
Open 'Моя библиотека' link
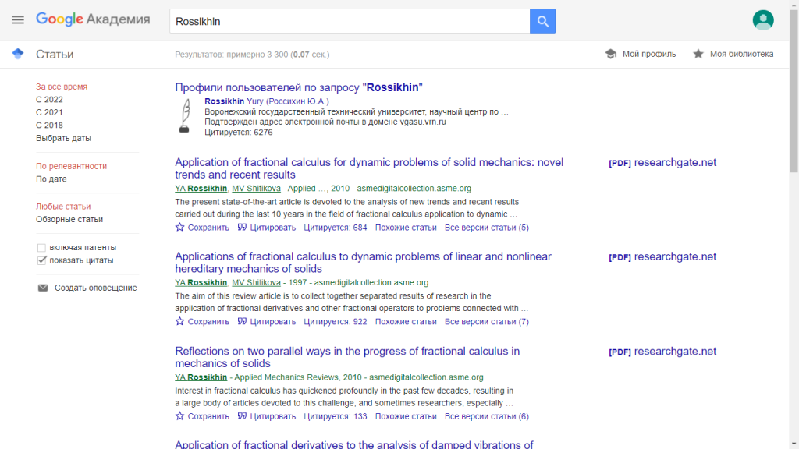coord(742,54)
